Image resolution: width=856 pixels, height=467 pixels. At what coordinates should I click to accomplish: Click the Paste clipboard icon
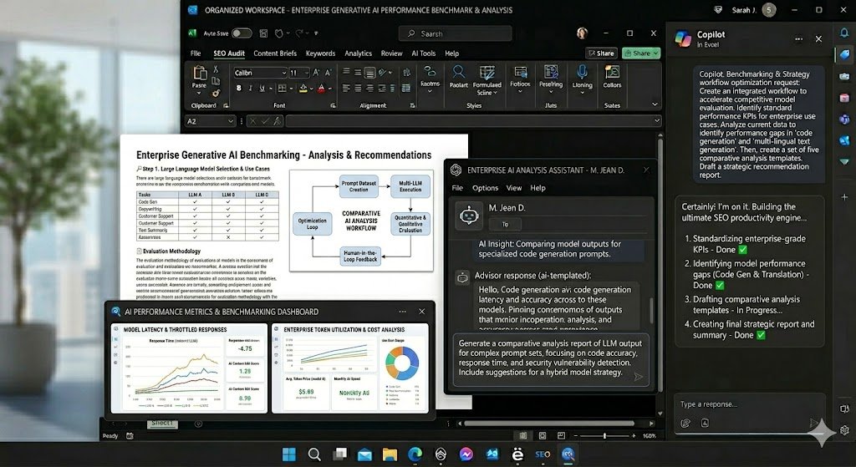pos(199,74)
